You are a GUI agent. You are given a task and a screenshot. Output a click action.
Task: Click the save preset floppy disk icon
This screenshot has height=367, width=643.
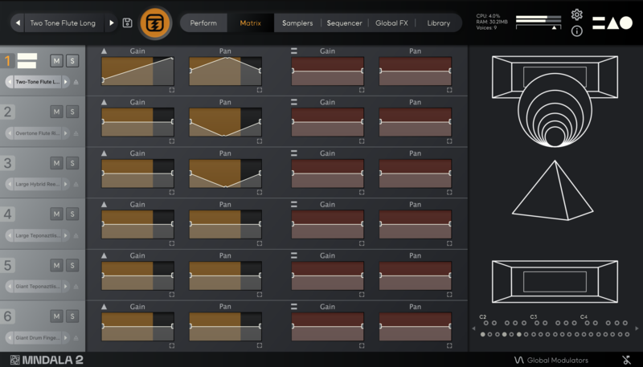128,23
